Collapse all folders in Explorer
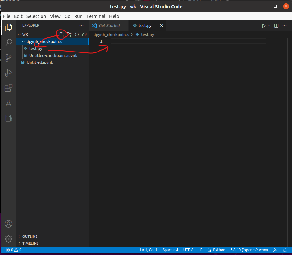 (84, 35)
